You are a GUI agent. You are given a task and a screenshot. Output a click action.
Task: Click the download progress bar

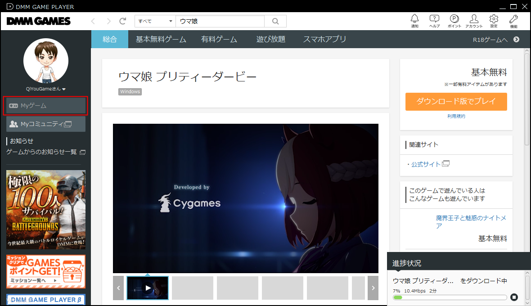click(x=450, y=297)
